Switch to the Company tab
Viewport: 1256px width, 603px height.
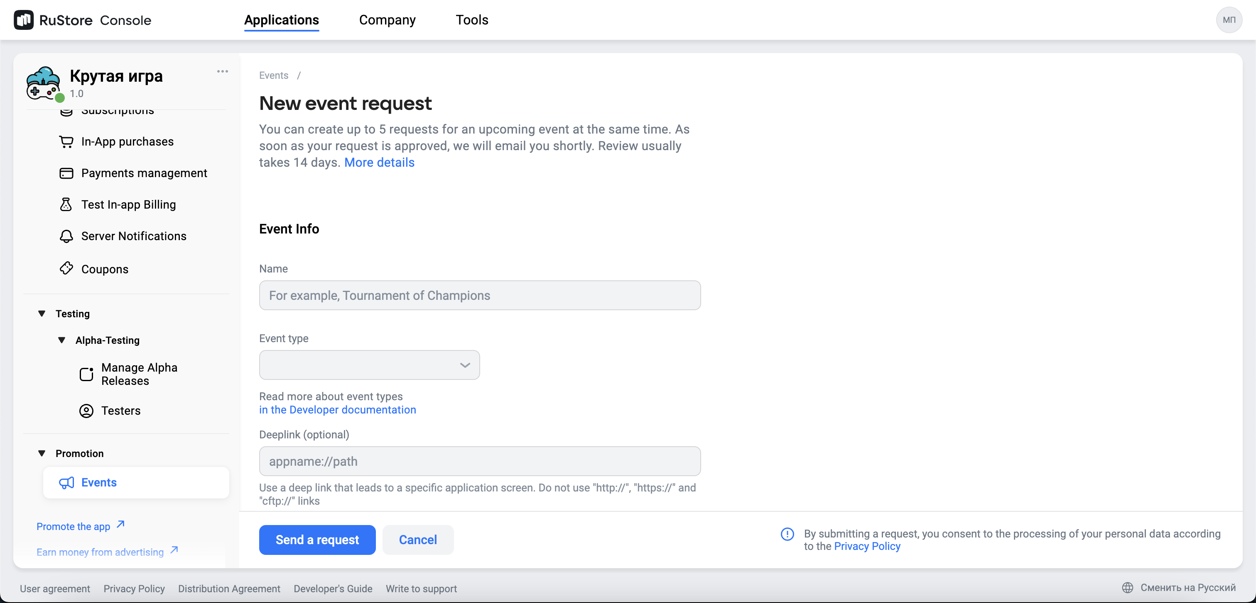(x=387, y=20)
